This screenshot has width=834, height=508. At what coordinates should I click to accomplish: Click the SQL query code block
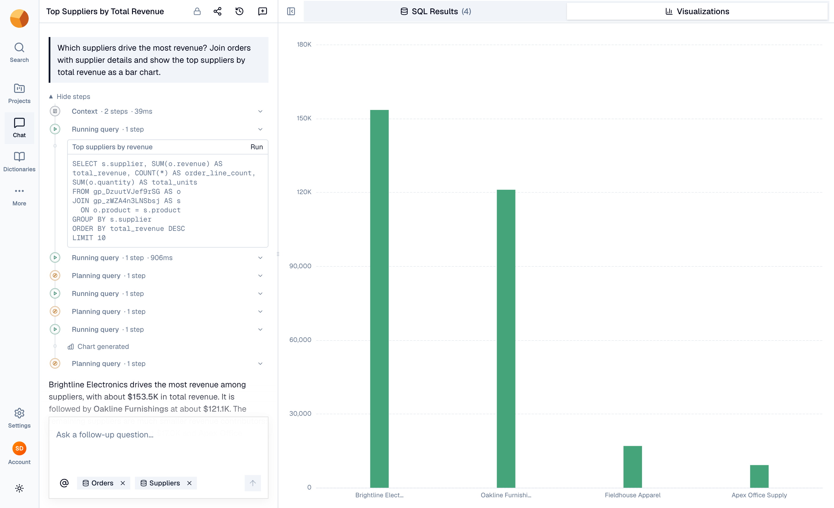pyautogui.click(x=168, y=201)
